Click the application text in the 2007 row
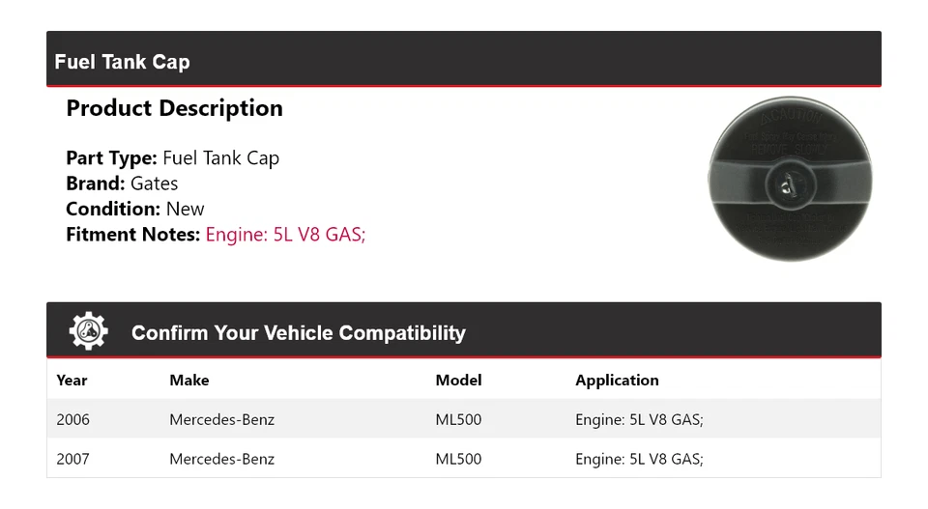928x509 pixels. 639,459
